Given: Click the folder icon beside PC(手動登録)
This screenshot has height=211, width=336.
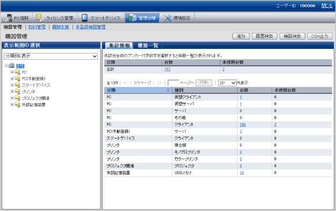Looking at the screenshot, I should (x=17, y=78).
